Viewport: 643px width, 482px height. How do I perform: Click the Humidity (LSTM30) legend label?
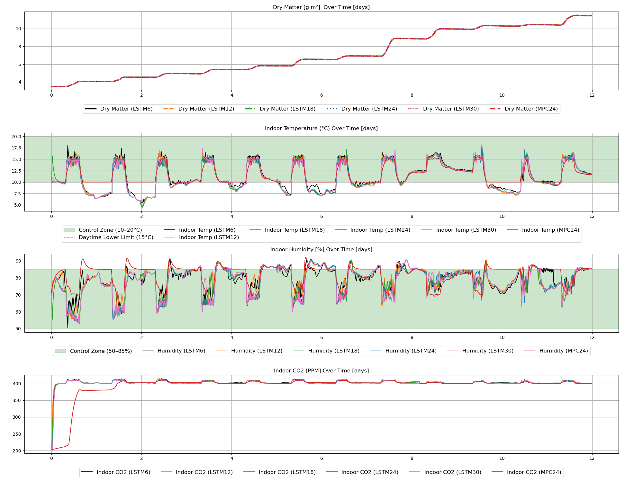point(487,351)
